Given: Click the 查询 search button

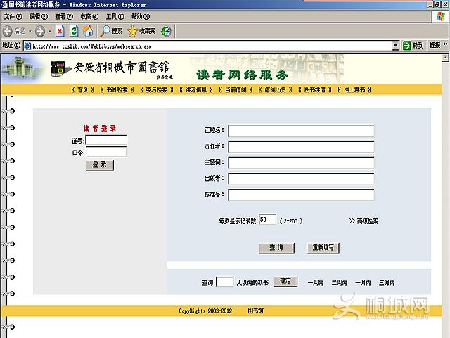Looking at the screenshot, I should pyautogui.click(x=276, y=248).
